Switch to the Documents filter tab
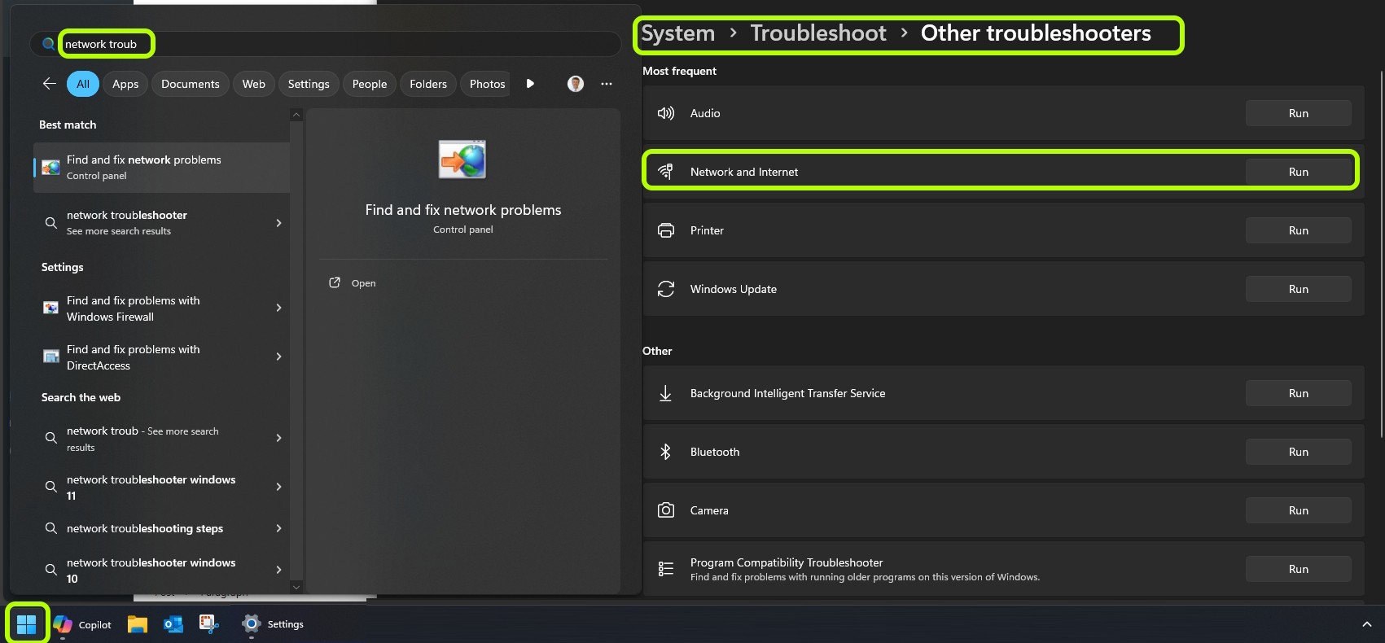The height and width of the screenshot is (643, 1385). 190,84
